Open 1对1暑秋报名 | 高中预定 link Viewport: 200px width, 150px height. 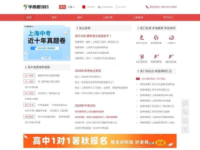(153, 79)
